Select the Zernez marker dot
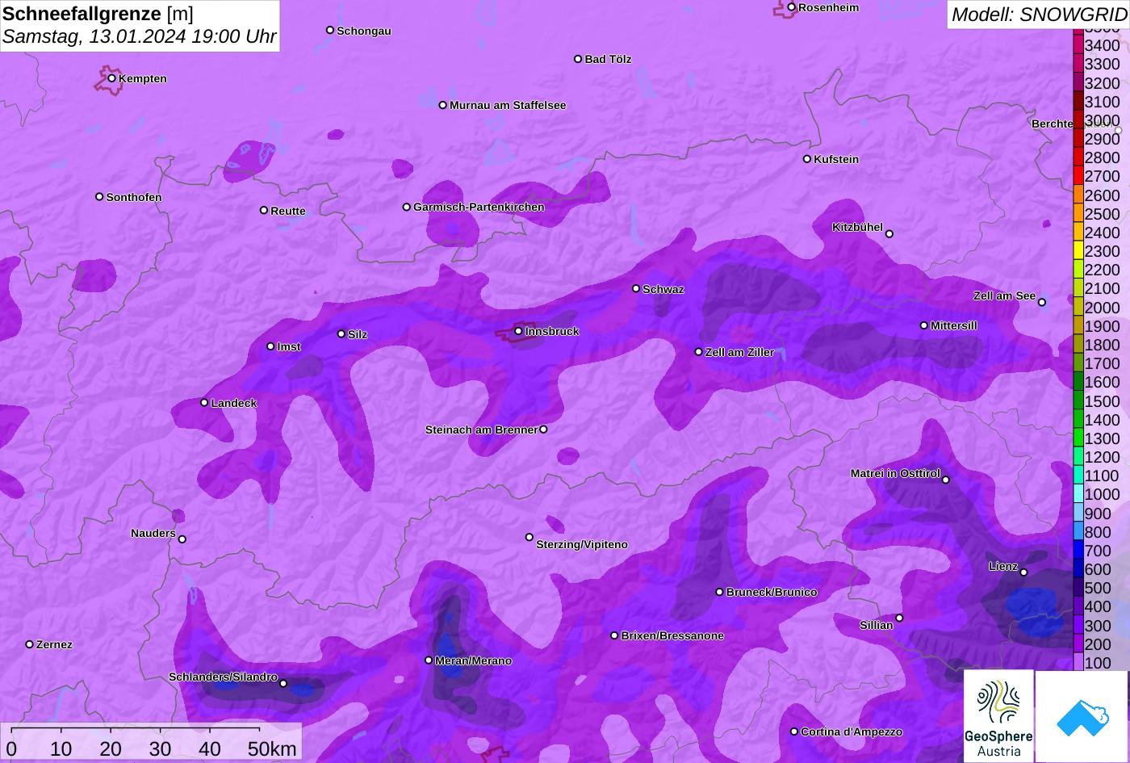This screenshot has width=1130, height=763. (30, 644)
